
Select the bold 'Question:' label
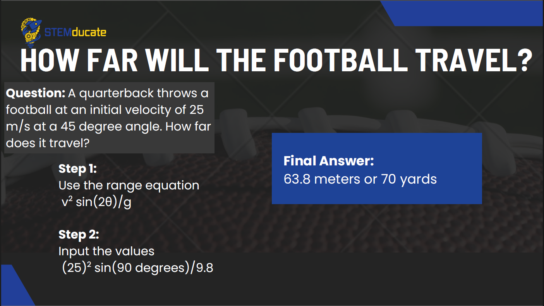point(36,93)
